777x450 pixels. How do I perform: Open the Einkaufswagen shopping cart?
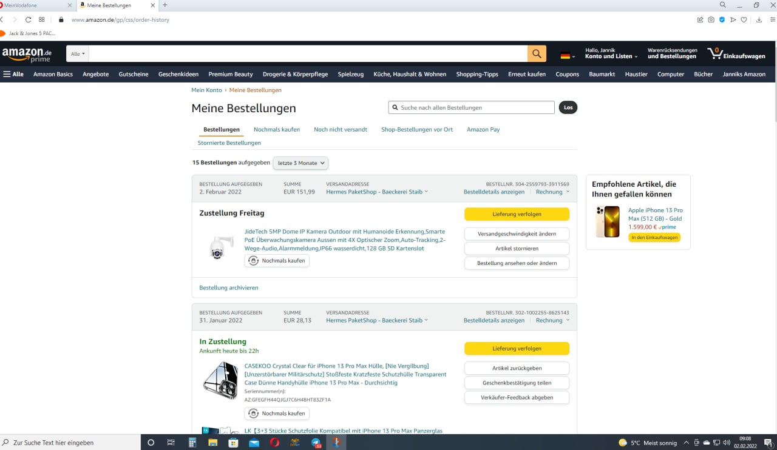[736, 54]
